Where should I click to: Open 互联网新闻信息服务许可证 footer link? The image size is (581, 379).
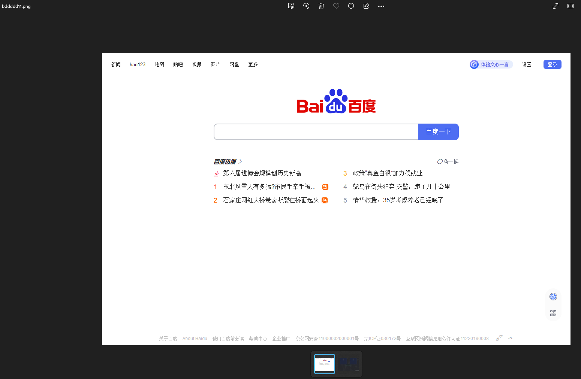click(x=447, y=339)
